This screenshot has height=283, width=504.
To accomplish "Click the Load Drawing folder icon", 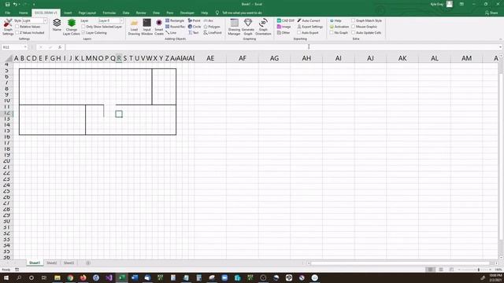I will 134,27.
